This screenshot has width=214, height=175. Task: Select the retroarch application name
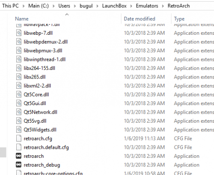point(34,156)
